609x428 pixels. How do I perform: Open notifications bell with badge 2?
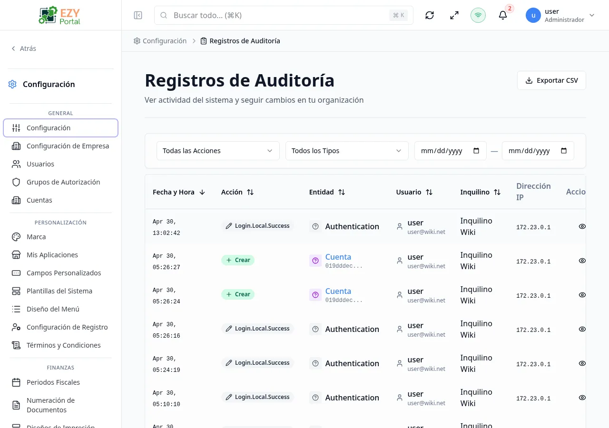click(503, 15)
